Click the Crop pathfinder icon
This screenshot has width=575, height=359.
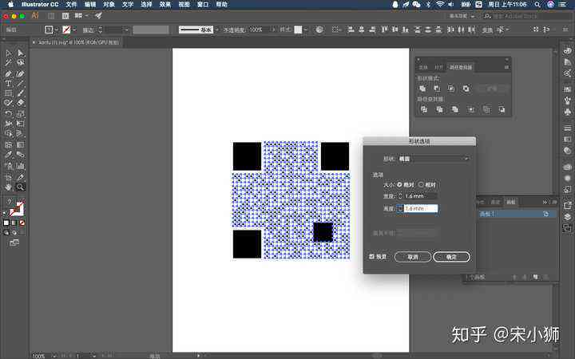471,109
